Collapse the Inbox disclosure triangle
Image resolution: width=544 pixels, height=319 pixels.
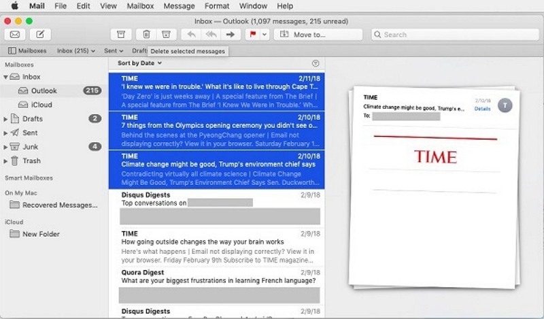5,77
